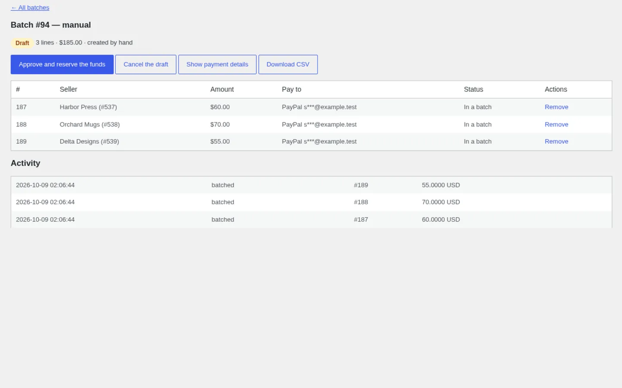Click the Actions column header
622x388 pixels.
tap(556, 89)
